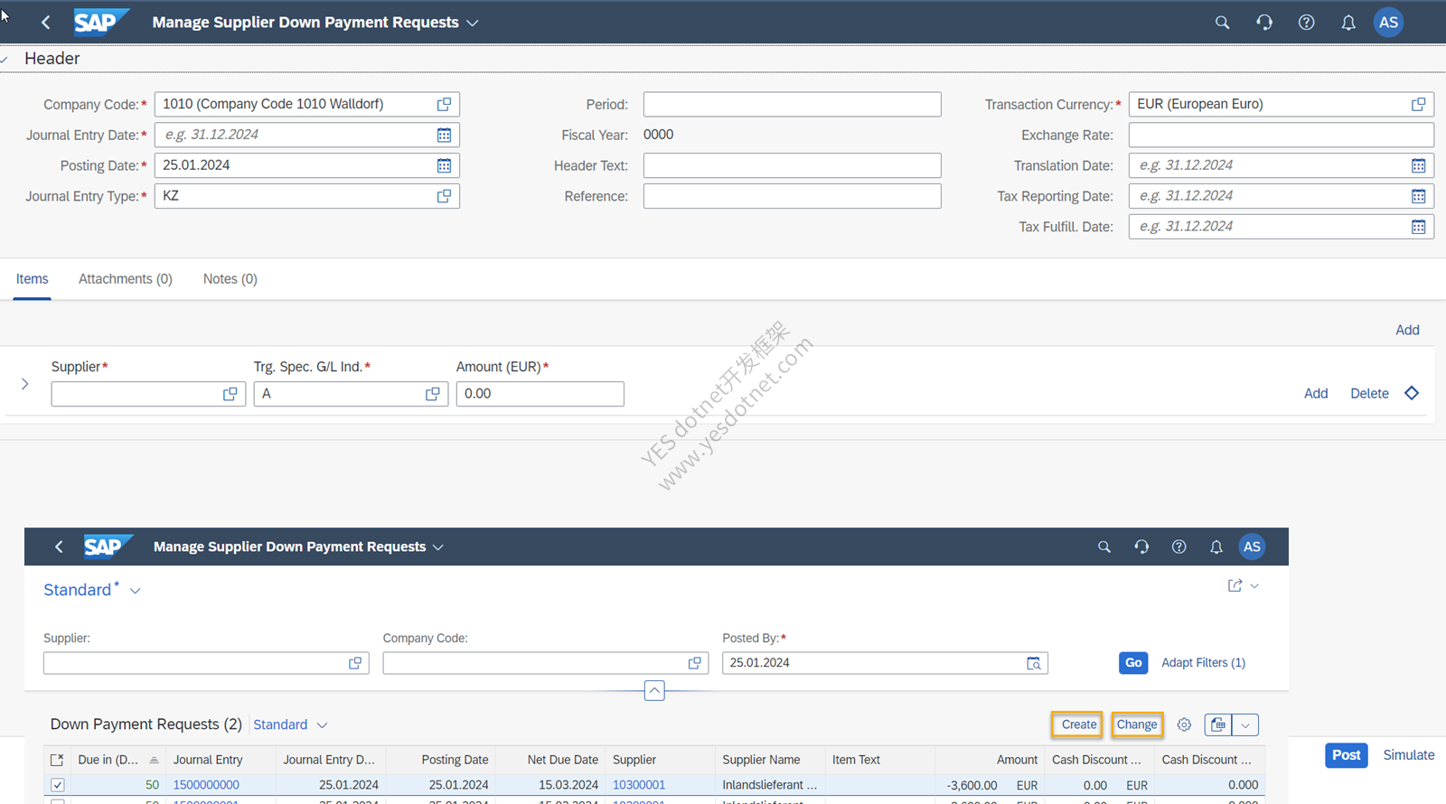Click the export to spreadsheet icon

click(x=1218, y=725)
